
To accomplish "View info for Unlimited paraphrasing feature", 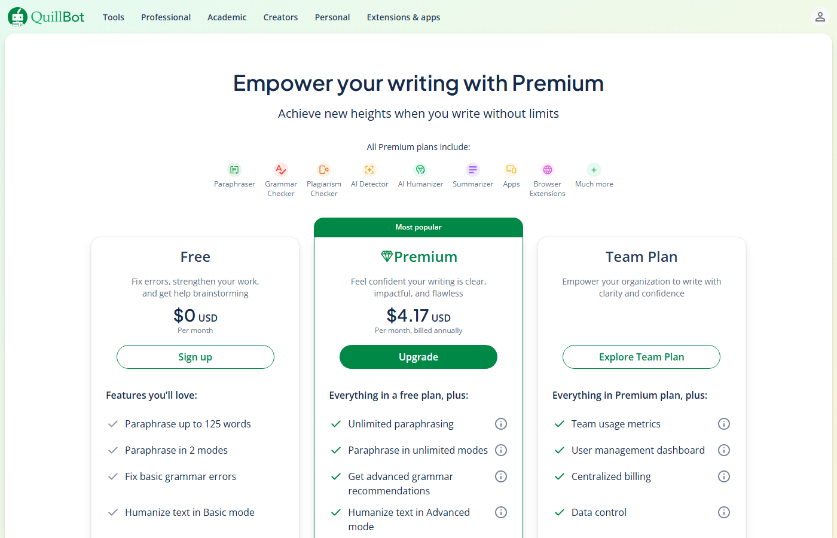I will [x=501, y=424].
